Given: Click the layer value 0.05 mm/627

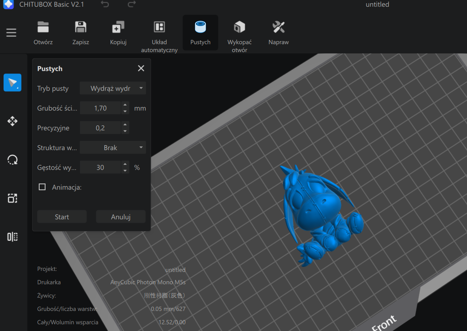Looking at the screenshot, I should coord(168,309).
